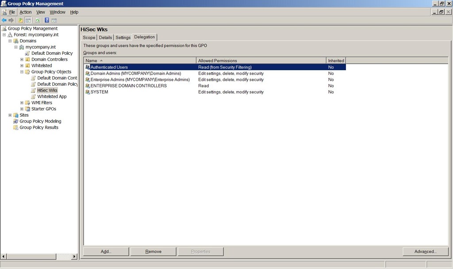Click the Starter GPOs folder icon
The image size is (453, 269).
(27, 109)
